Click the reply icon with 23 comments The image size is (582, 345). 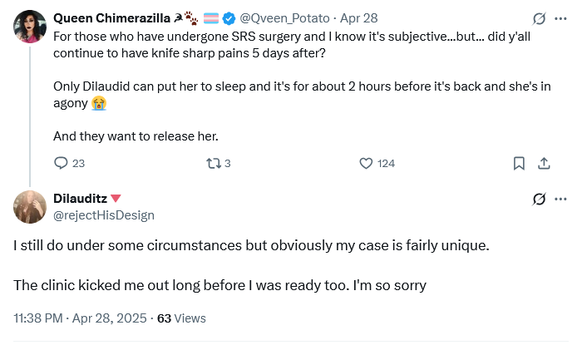click(x=61, y=163)
